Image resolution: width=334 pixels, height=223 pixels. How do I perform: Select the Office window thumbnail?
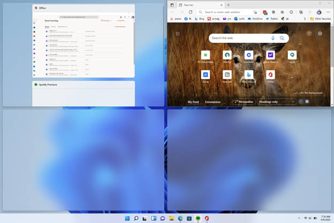(83, 41)
